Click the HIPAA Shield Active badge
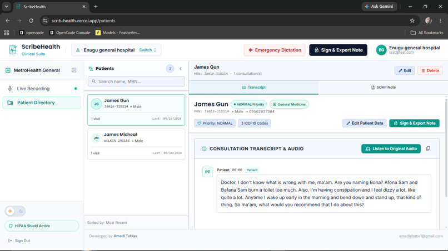This screenshot has height=251, width=448. click(42, 226)
